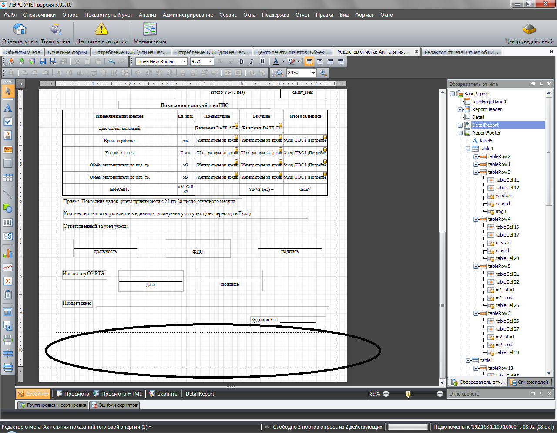This screenshot has width=557, height=433.
Task: Enable left text alignment
Action: (x=309, y=61)
